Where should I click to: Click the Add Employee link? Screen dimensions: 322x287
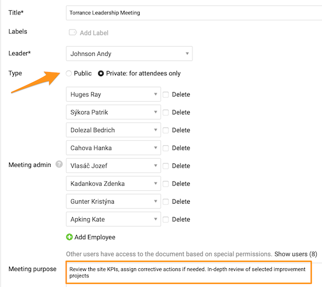94,237
